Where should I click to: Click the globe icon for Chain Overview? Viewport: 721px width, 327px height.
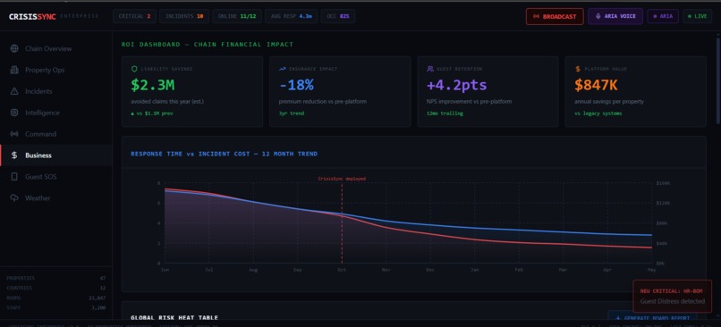click(x=14, y=48)
